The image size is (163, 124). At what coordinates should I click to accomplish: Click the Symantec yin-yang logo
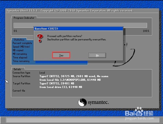tap(82, 102)
